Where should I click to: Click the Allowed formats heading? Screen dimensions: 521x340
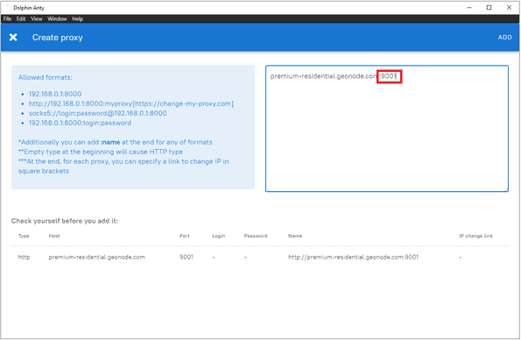(46, 77)
